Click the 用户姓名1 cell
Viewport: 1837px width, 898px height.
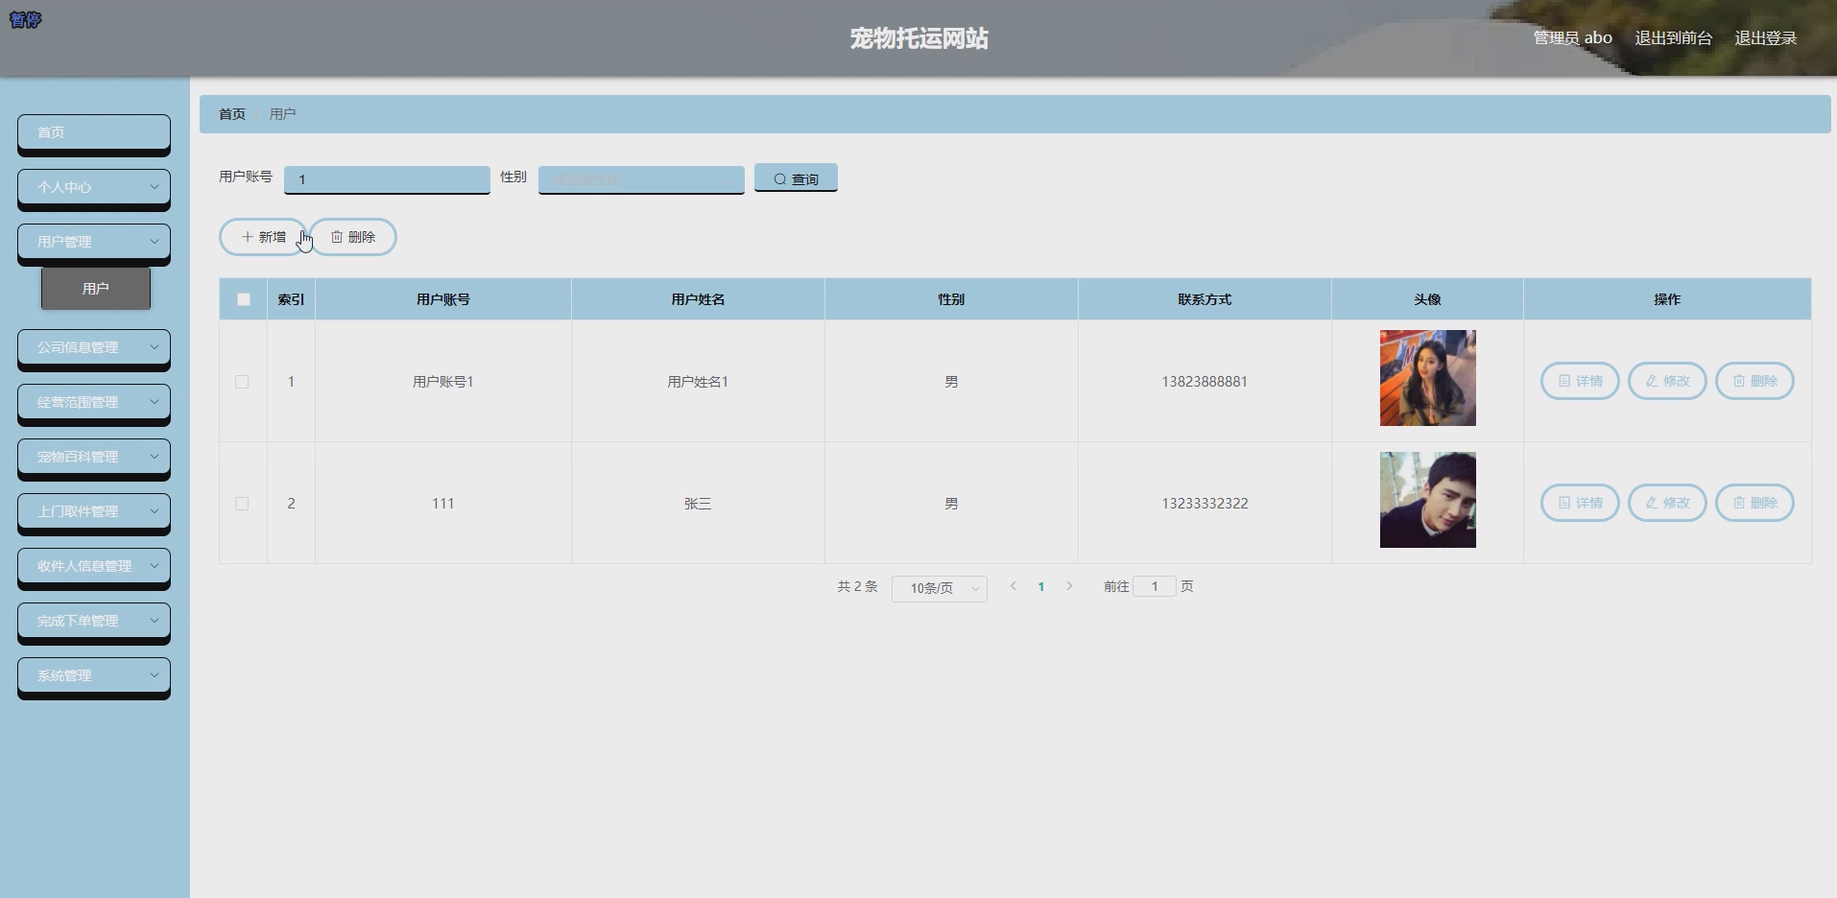pos(698,382)
